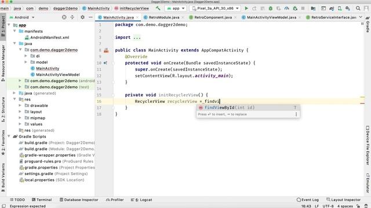Click the 4 spaces indent status entry
Image resolution: width=371 pixels, height=208 pixels.
pos(345,206)
